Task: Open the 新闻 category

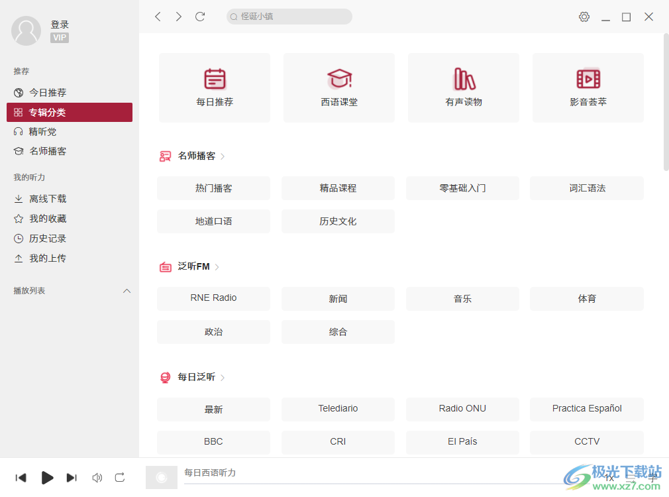Action: point(338,299)
